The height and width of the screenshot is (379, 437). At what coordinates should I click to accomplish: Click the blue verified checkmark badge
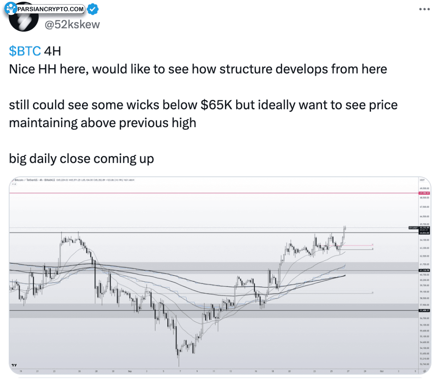[93, 9]
